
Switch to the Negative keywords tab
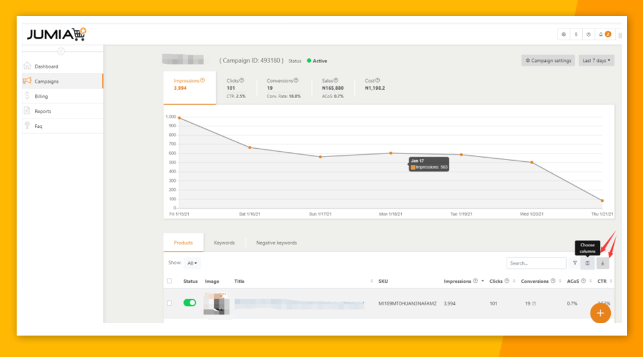click(x=276, y=243)
